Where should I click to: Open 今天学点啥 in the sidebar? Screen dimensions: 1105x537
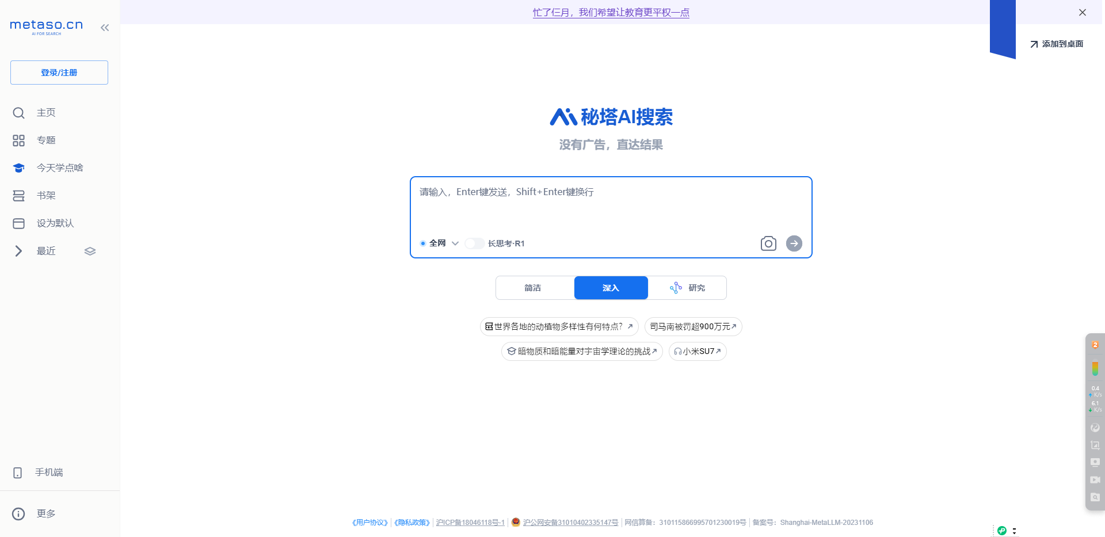pyautogui.click(x=48, y=168)
